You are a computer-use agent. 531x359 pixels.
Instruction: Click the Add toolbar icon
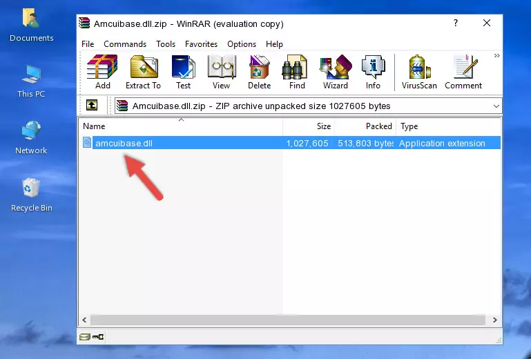(102, 72)
